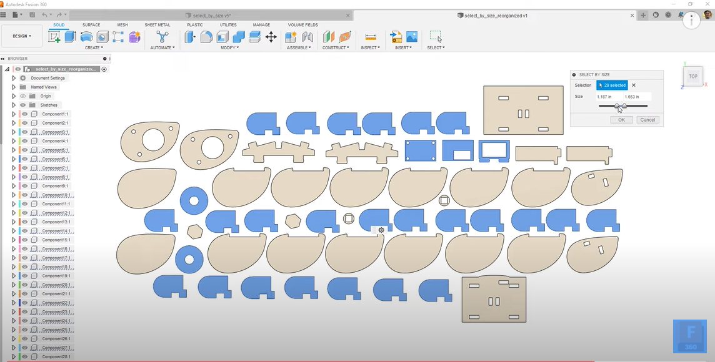The height and width of the screenshot is (362, 715).
Task: Click the Measure ruler icon under Inspect
Action: 371,37
